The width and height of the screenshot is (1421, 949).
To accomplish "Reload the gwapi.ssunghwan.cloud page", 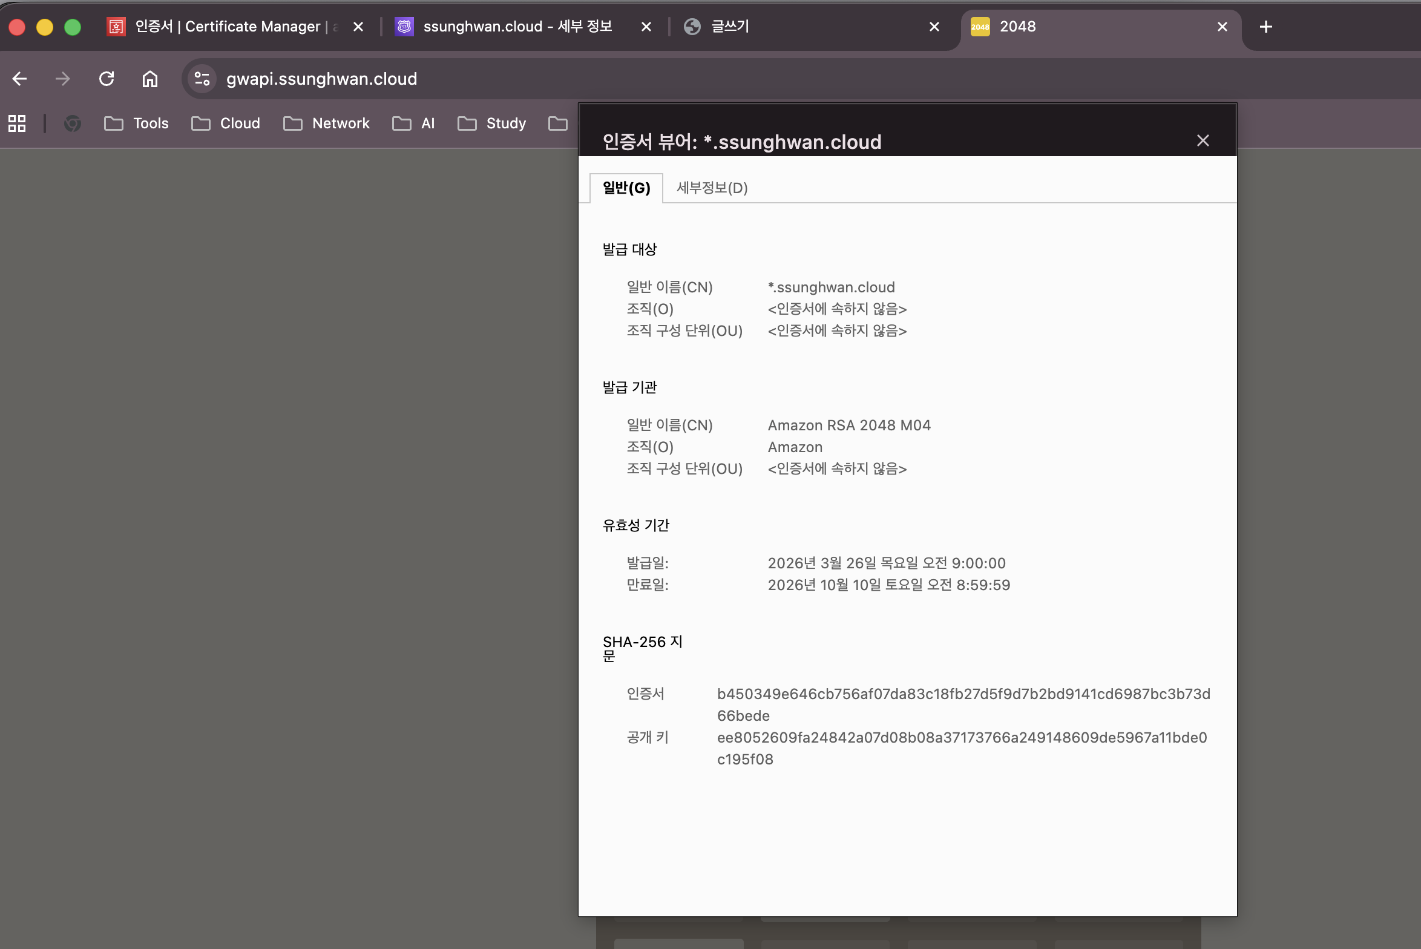I will 107,79.
